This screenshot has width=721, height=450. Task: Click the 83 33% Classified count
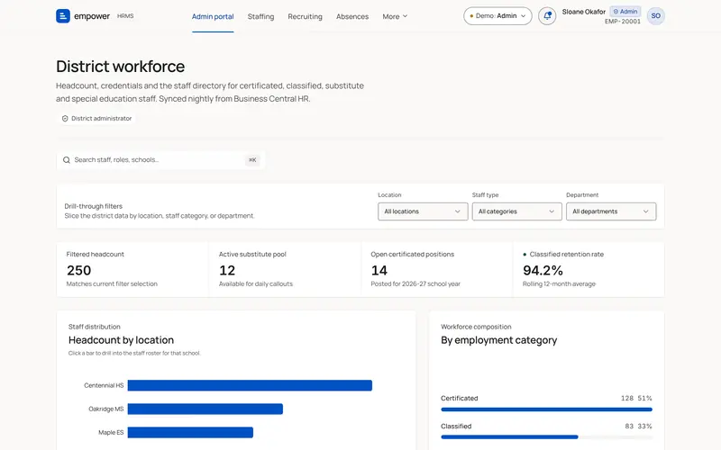(638, 426)
